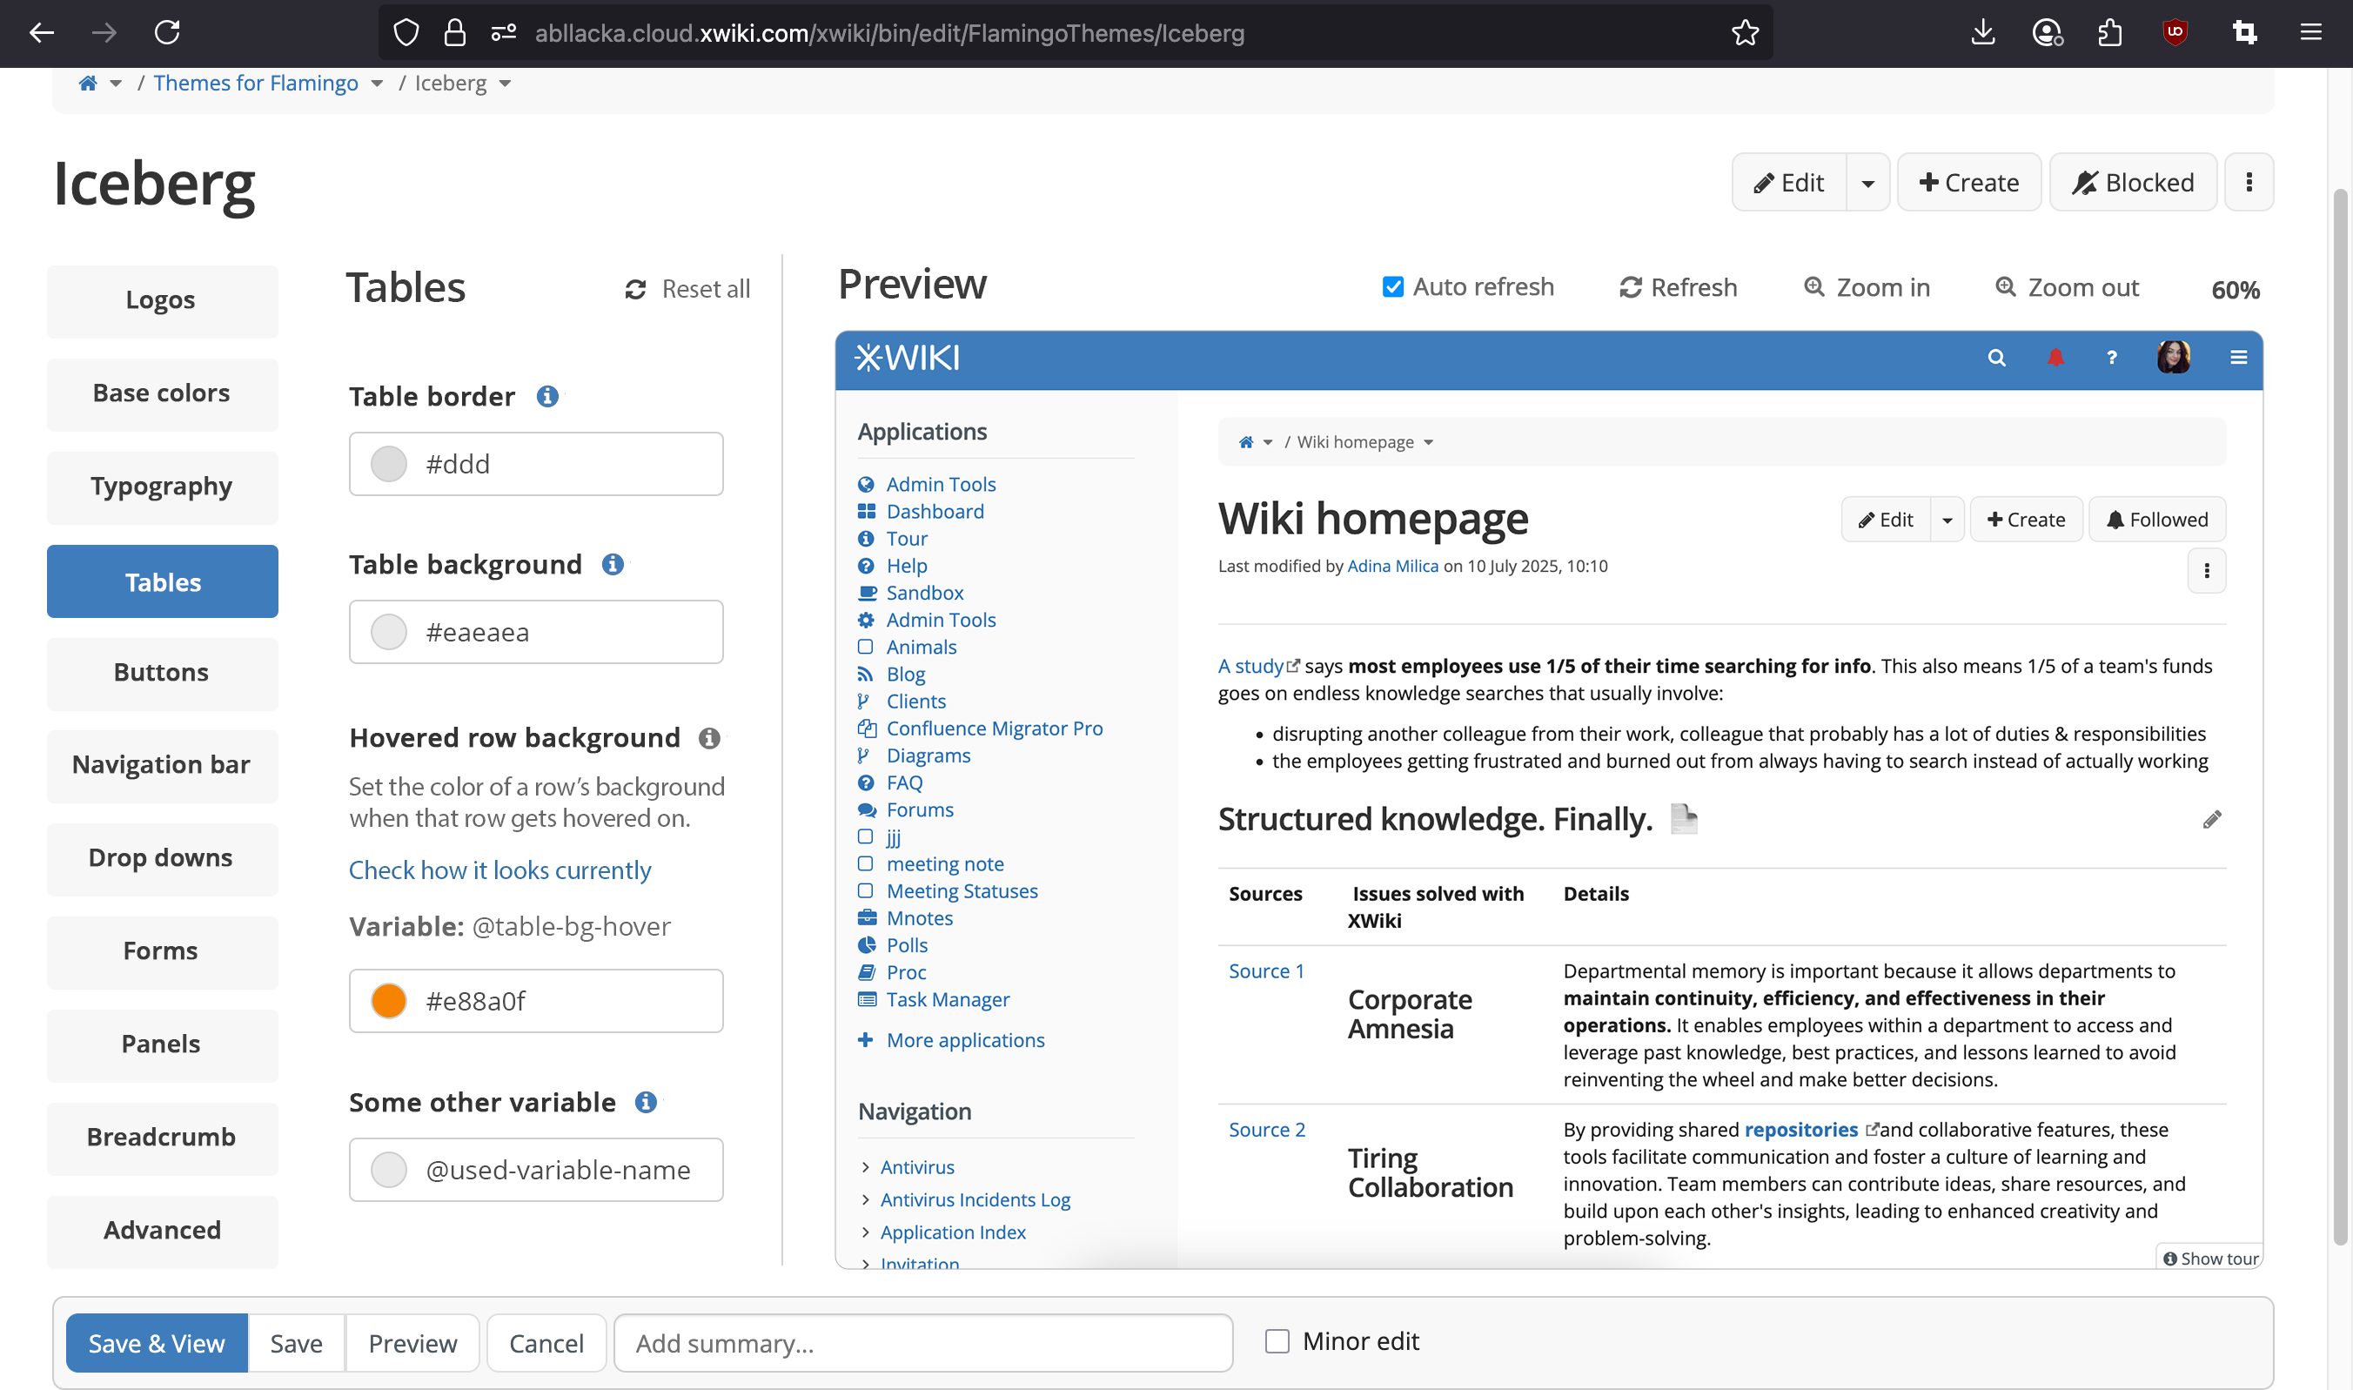Viewport: 2353px width, 1390px height.
Task: Click the help question mark in the preview header
Action: [2111, 358]
